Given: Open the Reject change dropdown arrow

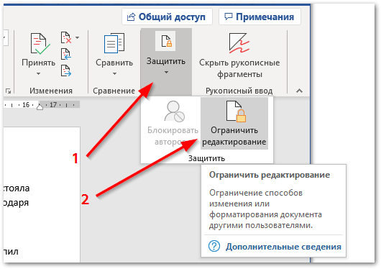Looking at the screenshot, I should pos(77,37).
